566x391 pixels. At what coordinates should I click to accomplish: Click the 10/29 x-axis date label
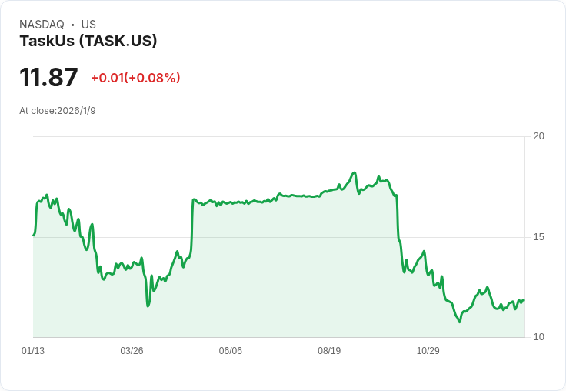point(428,351)
